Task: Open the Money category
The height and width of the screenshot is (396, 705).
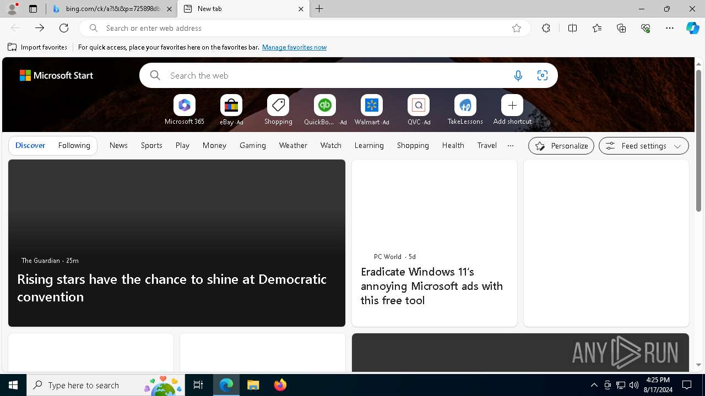Action: pyautogui.click(x=214, y=146)
